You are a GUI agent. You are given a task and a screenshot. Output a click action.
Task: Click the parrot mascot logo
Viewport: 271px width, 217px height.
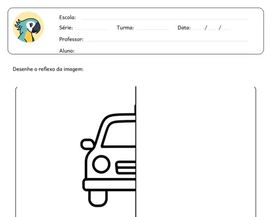28,27
